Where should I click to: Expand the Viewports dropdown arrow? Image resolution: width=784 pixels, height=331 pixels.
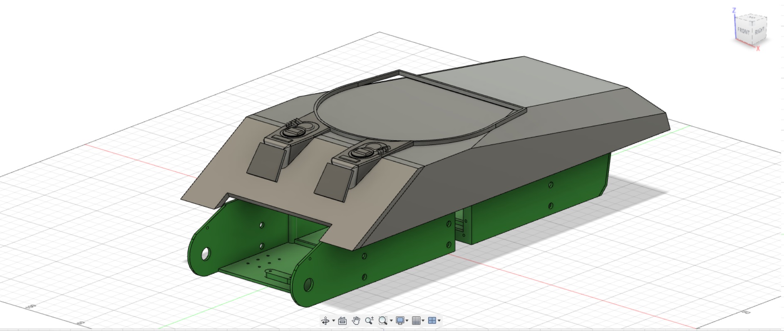pyautogui.click(x=439, y=321)
